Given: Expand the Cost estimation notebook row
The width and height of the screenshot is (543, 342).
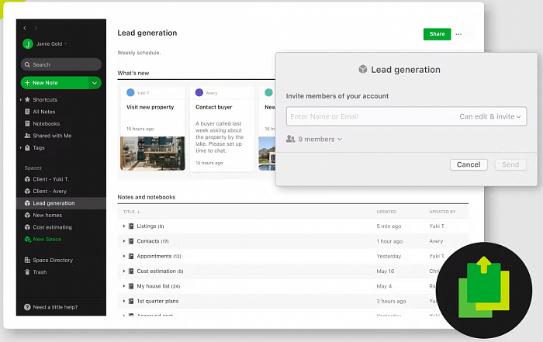Looking at the screenshot, I should pos(124,271).
